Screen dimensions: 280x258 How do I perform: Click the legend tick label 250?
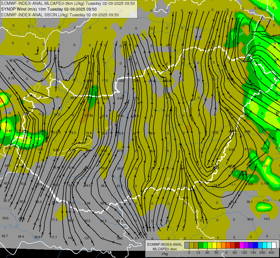pyautogui.click(x=262, y=253)
